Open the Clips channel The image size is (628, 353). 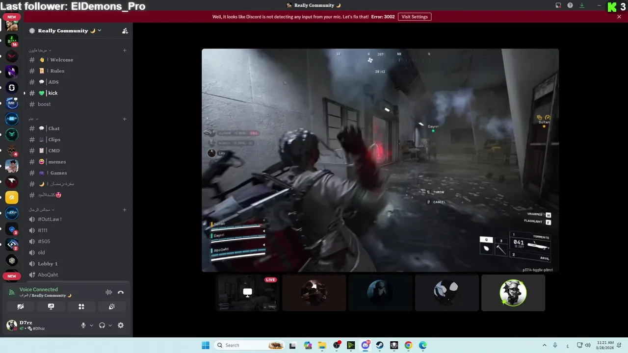(78, 140)
